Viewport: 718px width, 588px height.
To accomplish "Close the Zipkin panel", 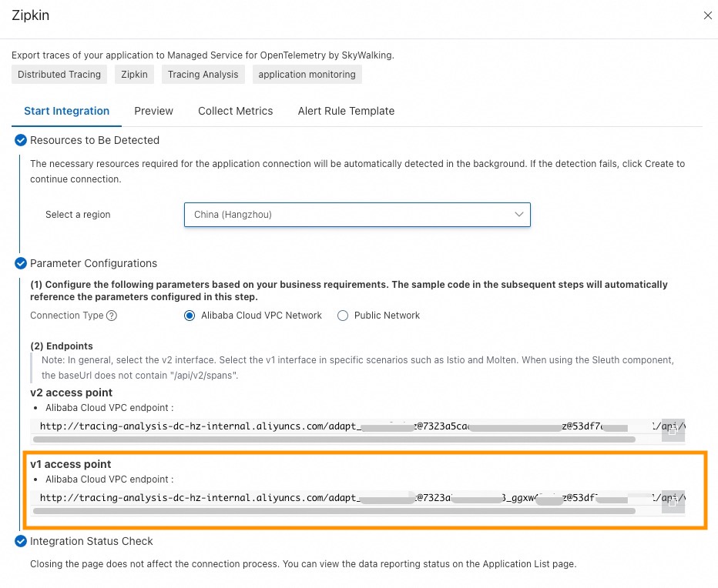I will (707, 15).
